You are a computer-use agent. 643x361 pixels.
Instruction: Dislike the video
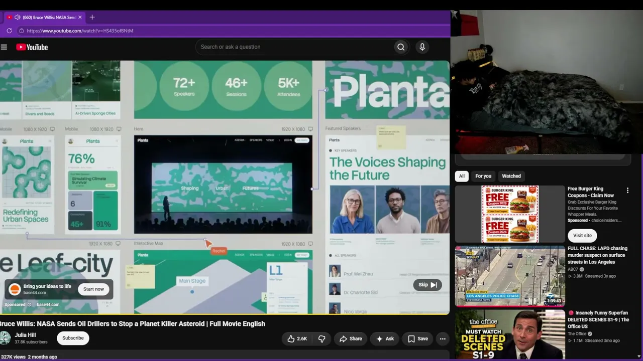coord(321,339)
